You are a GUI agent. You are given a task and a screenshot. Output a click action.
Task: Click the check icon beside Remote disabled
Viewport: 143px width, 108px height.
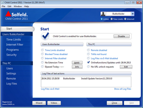tap(88, 50)
